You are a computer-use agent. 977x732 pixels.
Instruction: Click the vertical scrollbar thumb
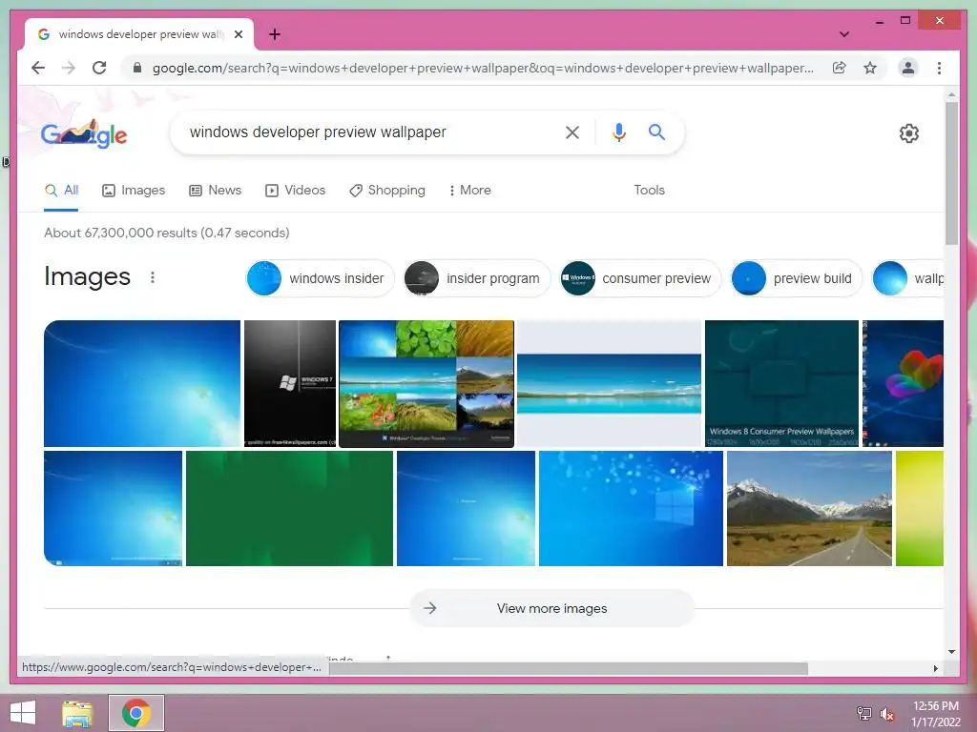pos(951,174)
